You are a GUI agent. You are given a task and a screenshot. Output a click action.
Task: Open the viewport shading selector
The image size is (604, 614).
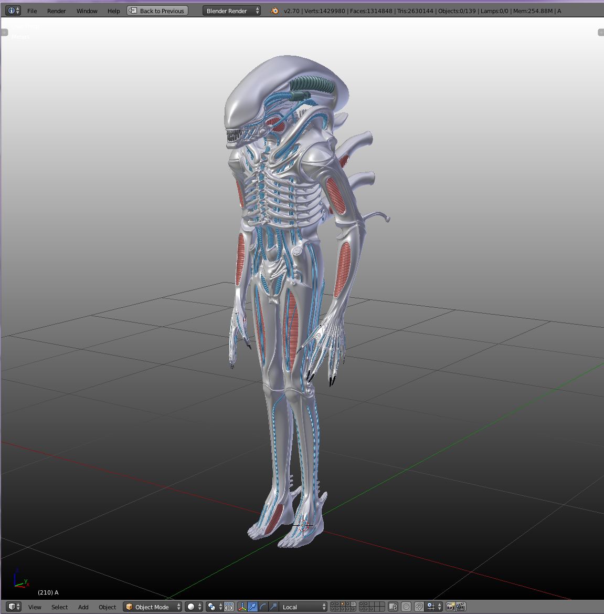[x=194, y=607]
